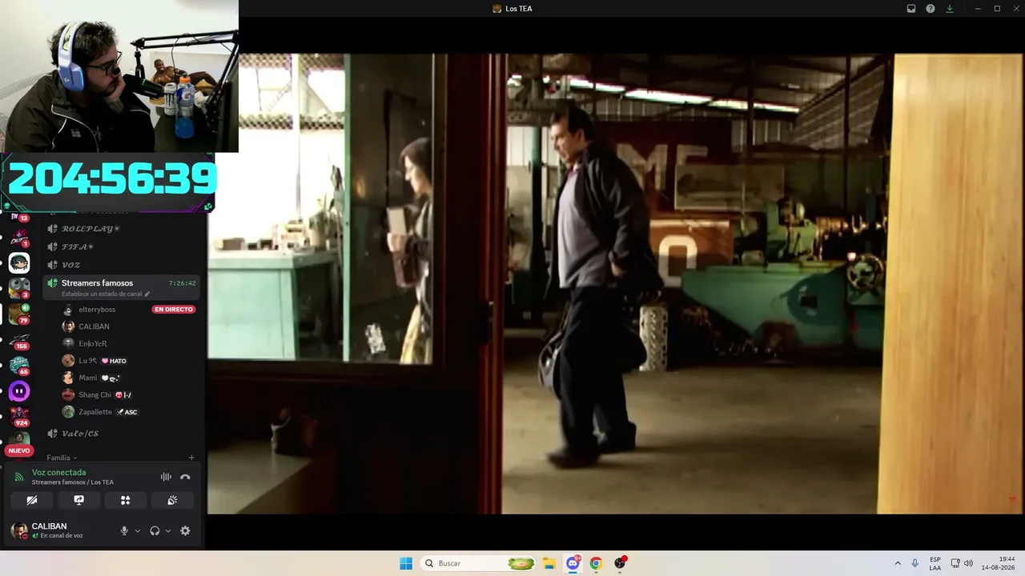The height and width of the screenshot is (576, 1025).
Task: Open Discord from the taskbar
Action: click(x=573, y=563)
